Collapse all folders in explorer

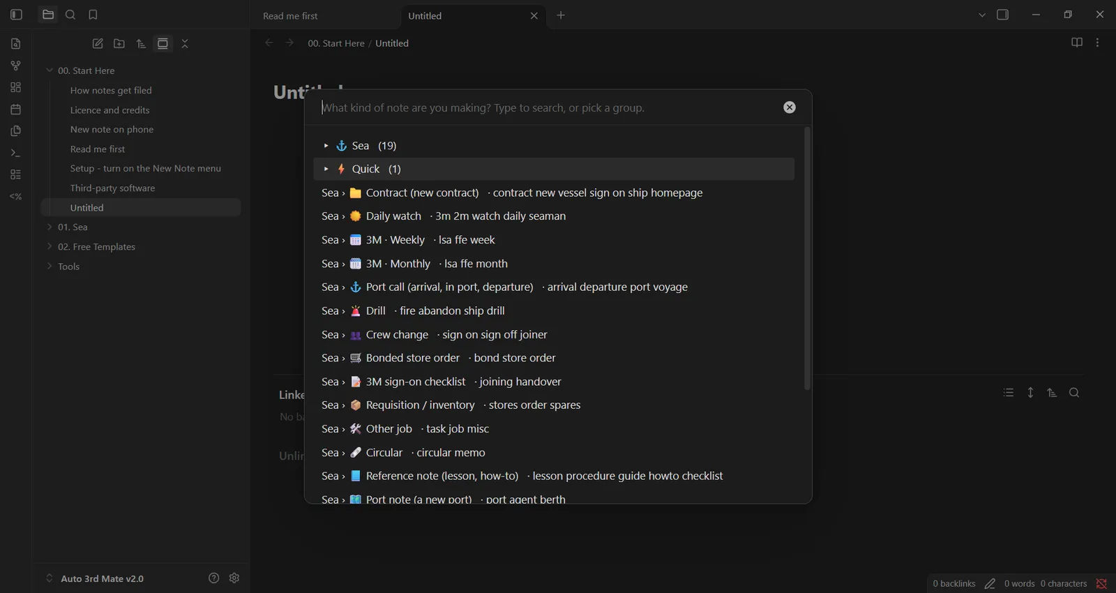pos(185,43)
